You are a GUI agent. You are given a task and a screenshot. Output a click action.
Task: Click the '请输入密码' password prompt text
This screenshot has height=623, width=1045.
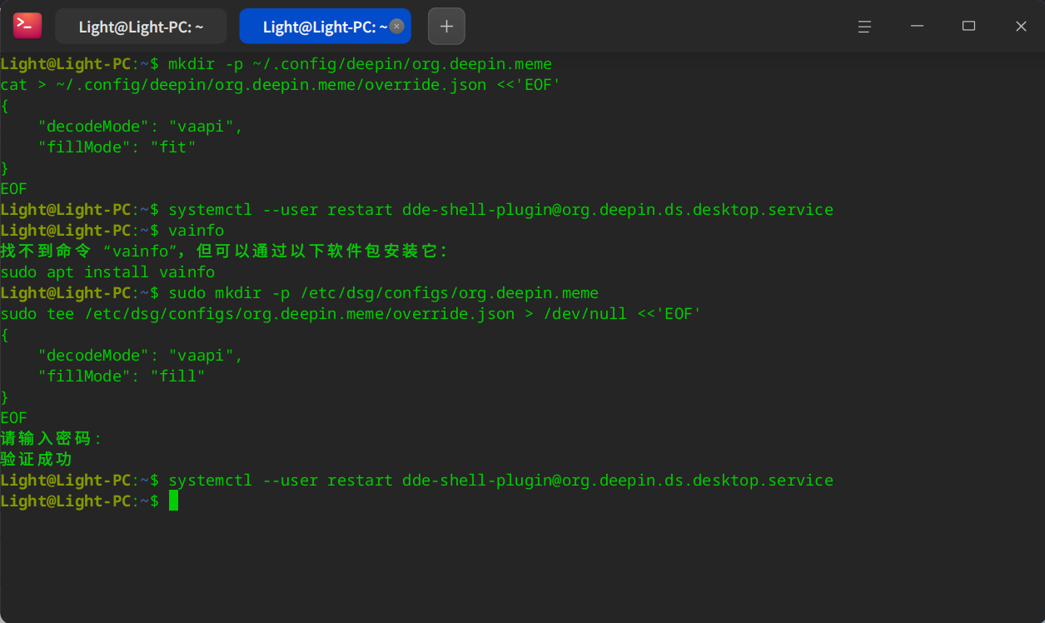52,439
